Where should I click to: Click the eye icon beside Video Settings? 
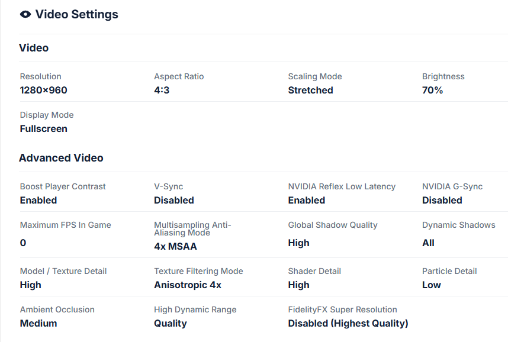click(25, 14)
